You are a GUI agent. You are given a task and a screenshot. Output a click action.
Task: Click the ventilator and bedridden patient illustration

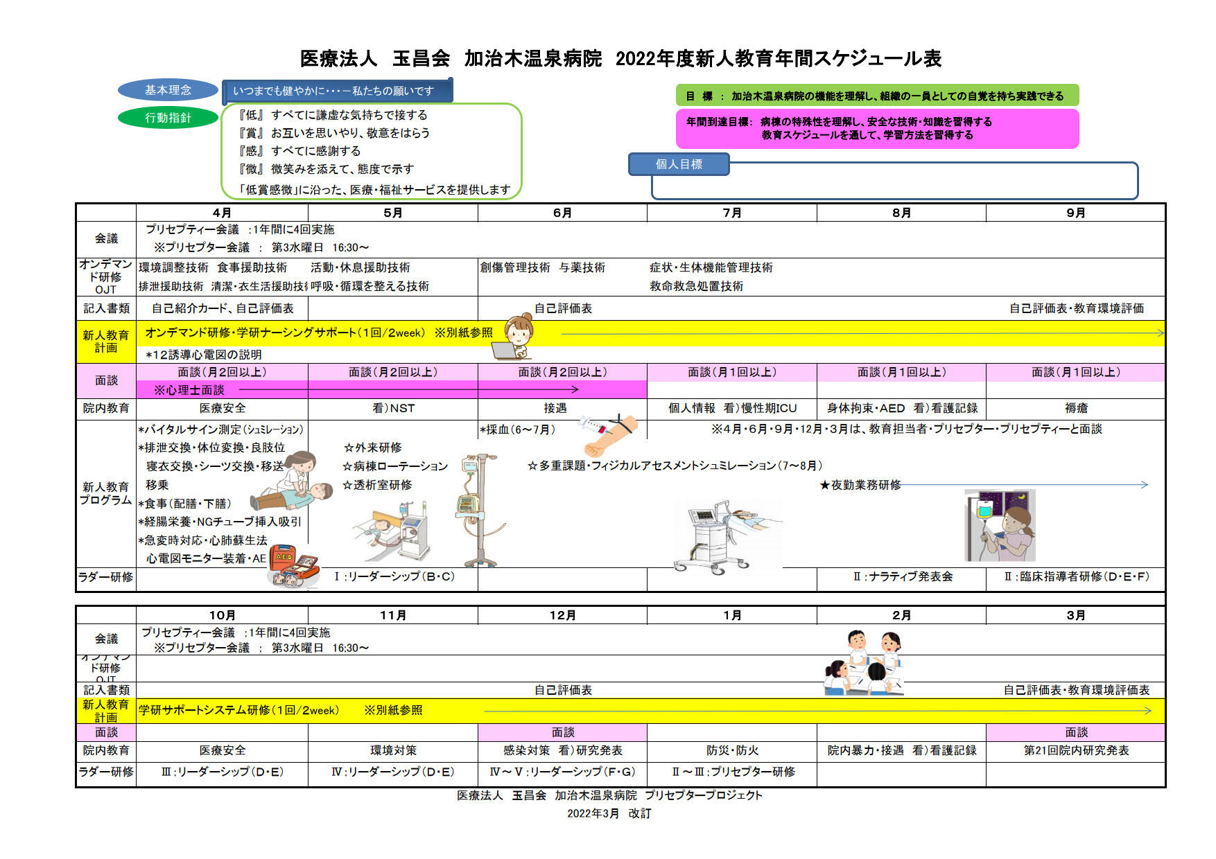(727, 537)
